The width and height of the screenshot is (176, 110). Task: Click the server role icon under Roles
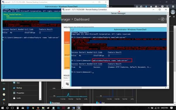(67, 84)
